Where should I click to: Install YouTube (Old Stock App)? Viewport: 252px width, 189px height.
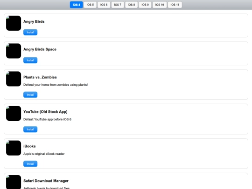point(30,129)
